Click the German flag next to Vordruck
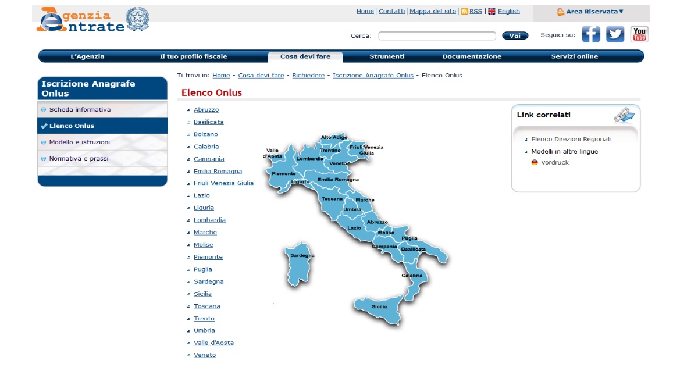This screenshot has height=378, width=698. [x=535, y=162]
